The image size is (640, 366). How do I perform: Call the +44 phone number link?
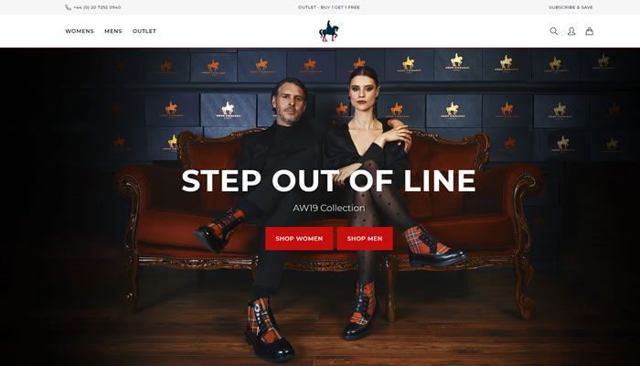coord(97,7)
